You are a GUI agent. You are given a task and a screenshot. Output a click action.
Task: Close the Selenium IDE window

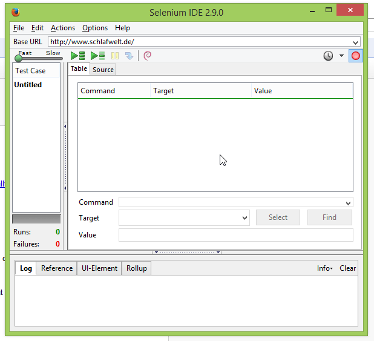pos(350,10)
